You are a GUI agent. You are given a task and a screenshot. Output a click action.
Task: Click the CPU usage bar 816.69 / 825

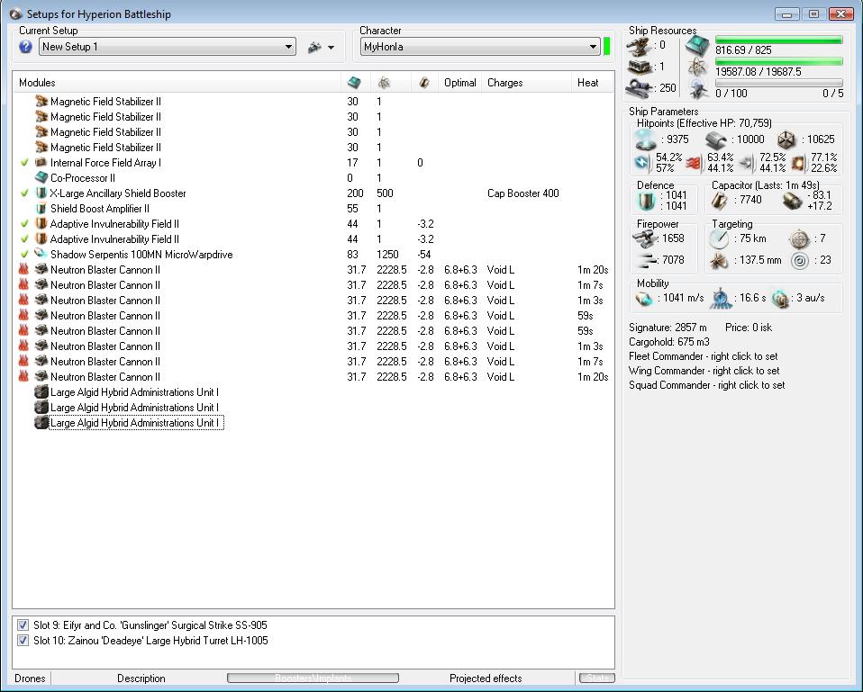779,40
